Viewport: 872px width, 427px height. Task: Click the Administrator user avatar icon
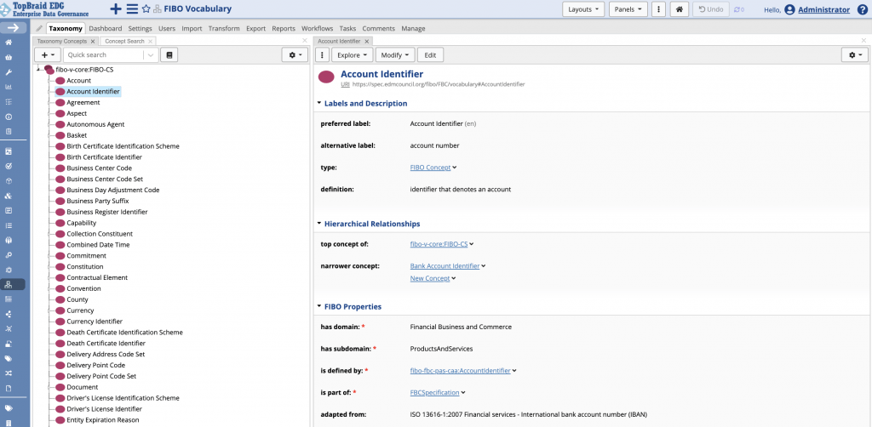[x=789, y=9]
